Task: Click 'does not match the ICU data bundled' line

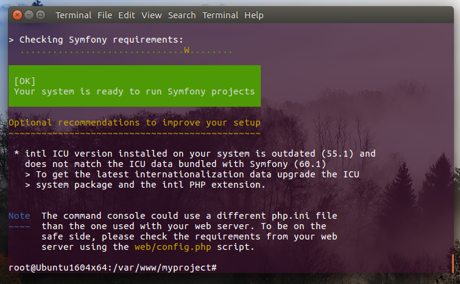Action: click(x=175, y=164)
